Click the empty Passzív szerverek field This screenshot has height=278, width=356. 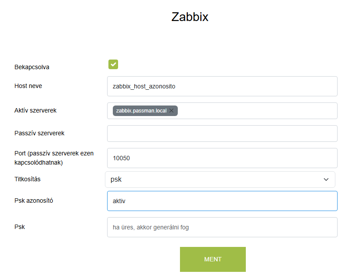[x=222, y=134]
